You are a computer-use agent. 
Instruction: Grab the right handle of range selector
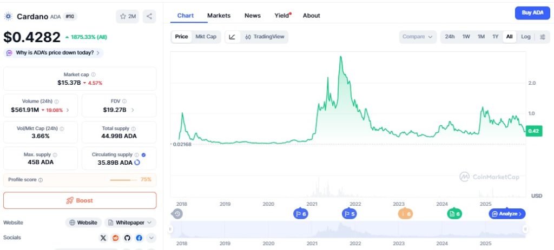[x=525, y=229]
